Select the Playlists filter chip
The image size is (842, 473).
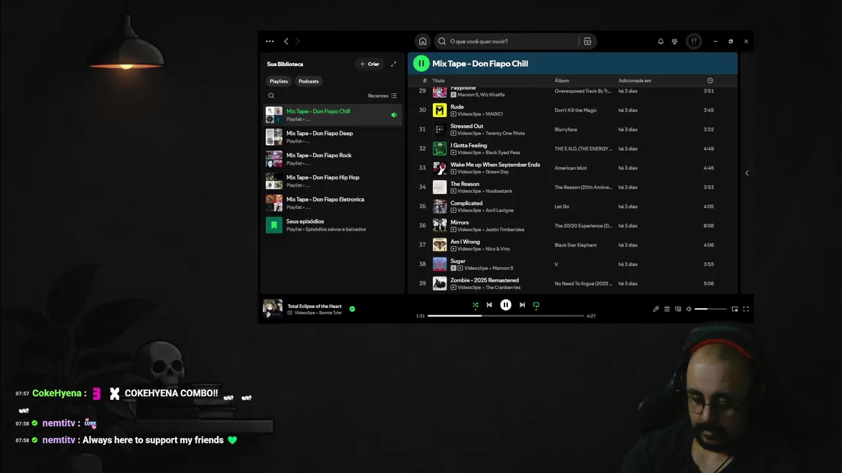point(279,81)
